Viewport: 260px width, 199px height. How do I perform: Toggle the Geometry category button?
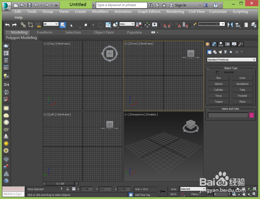pyautogui.click(x=209, y=52)
